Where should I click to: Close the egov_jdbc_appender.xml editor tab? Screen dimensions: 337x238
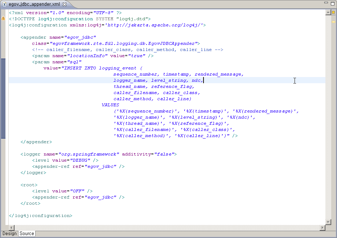[x=65, y=4]
